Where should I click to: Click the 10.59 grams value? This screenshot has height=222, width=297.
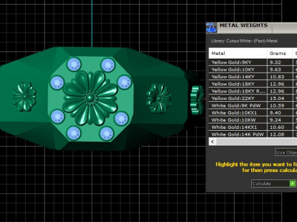[277, 105]
